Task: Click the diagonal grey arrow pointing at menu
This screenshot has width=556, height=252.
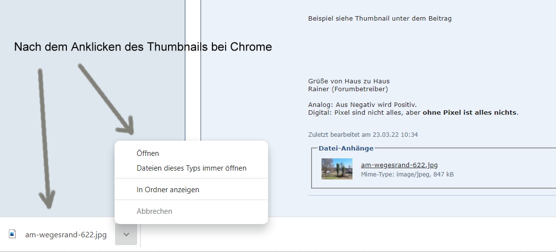Action: click(106, 98)
